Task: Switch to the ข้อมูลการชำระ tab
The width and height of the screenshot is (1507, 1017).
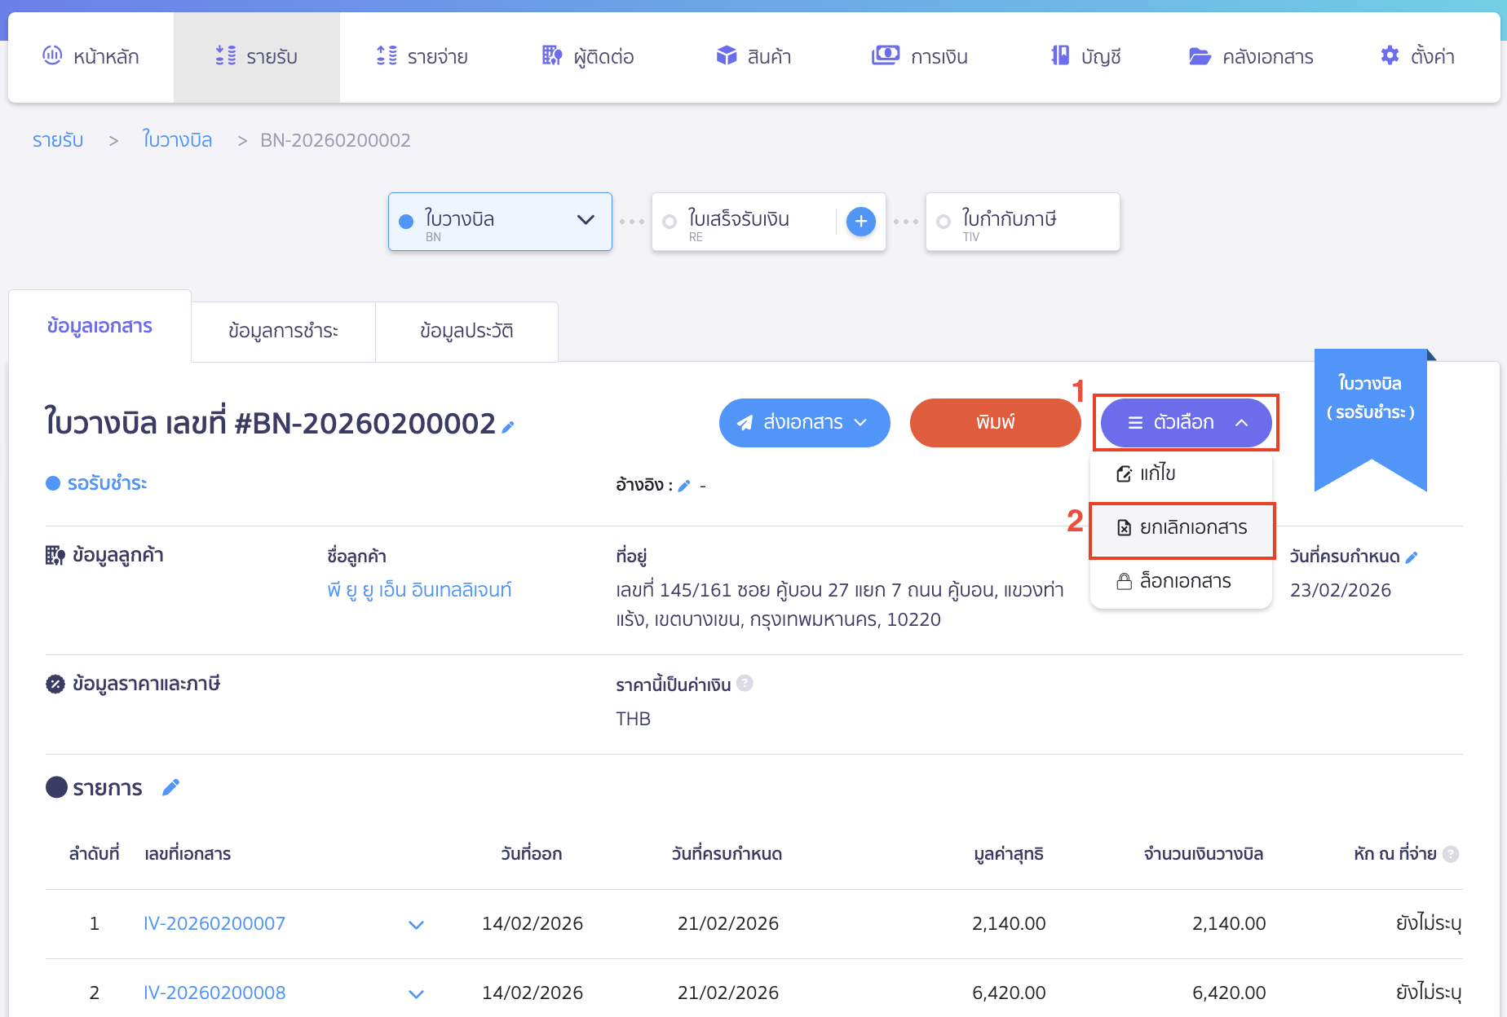Action: (283, 331)
